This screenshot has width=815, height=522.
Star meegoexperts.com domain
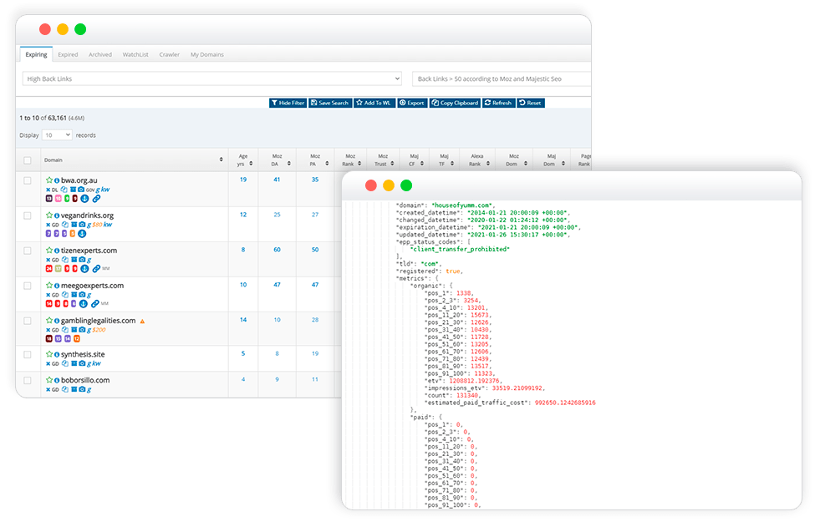[x=48, y=285]
